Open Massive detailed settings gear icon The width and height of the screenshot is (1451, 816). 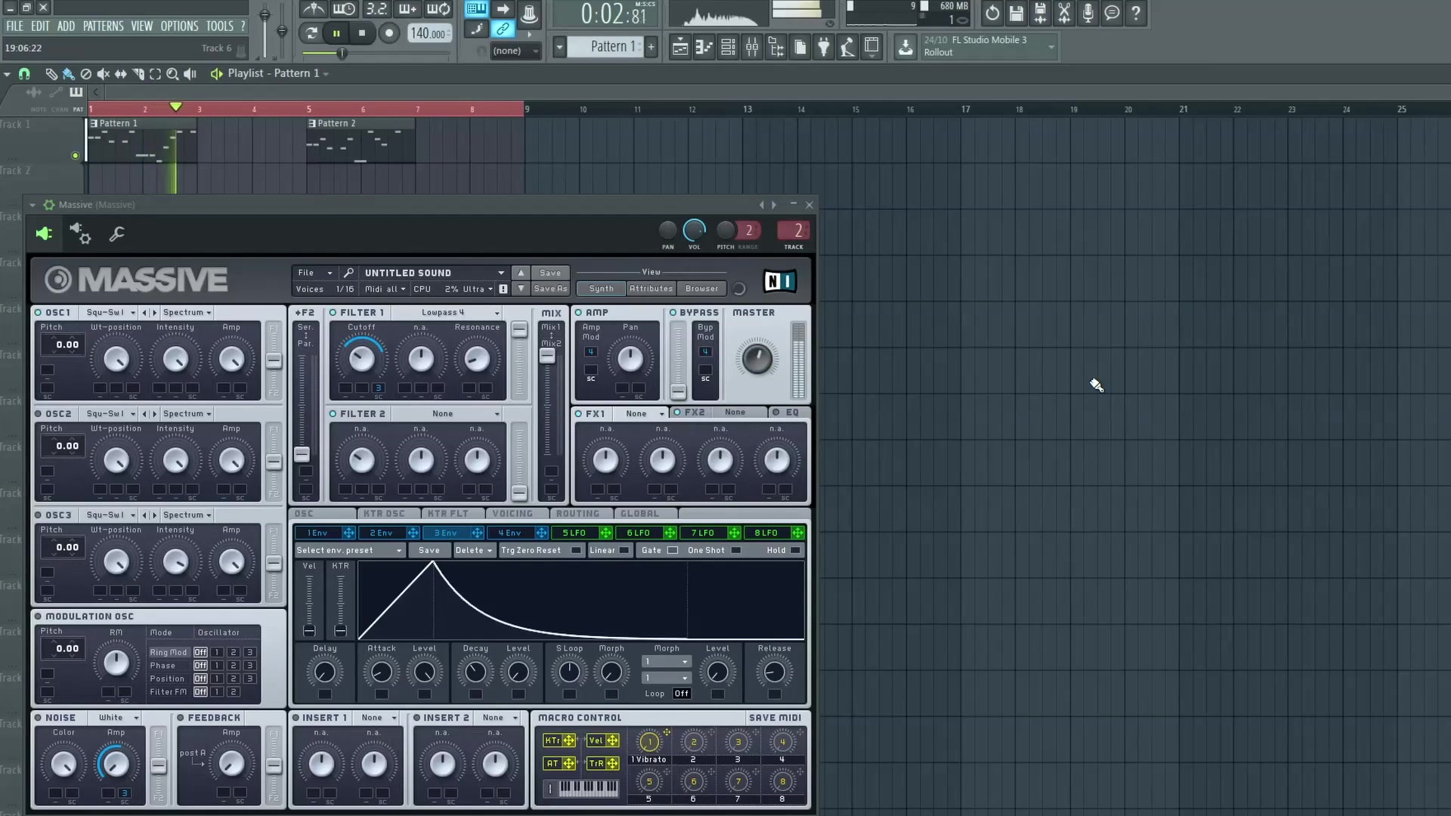pyautogui.click(x=80, y=234)
